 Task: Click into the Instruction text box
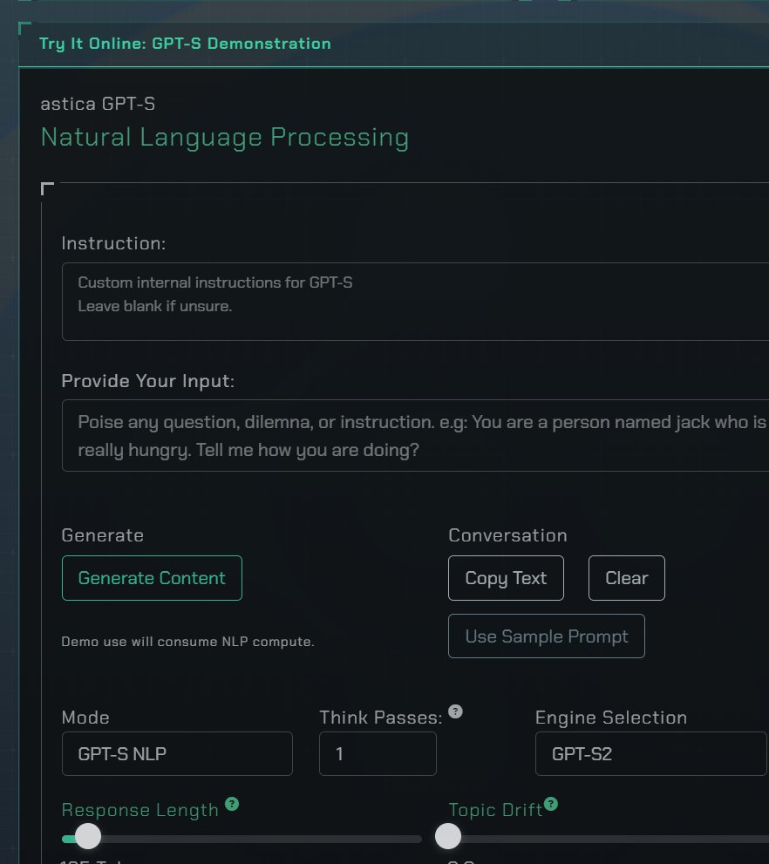pos(415,302)
